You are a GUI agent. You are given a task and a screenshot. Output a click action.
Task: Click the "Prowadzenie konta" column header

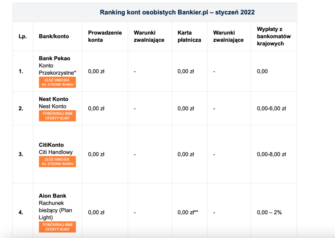tap(105, 37)
